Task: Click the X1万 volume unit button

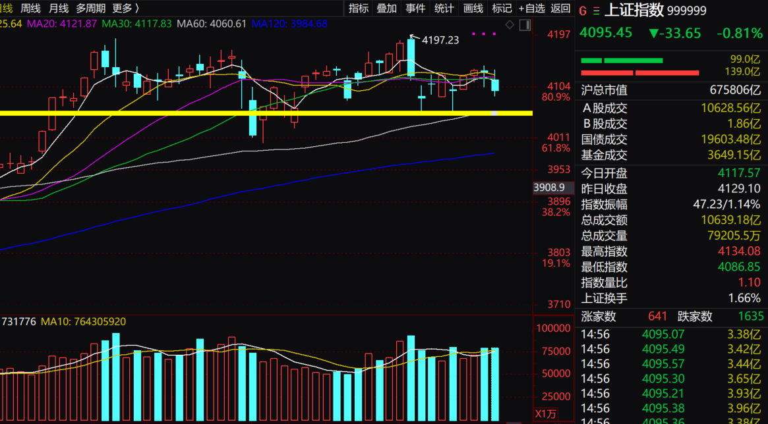Action: (545, 413)
